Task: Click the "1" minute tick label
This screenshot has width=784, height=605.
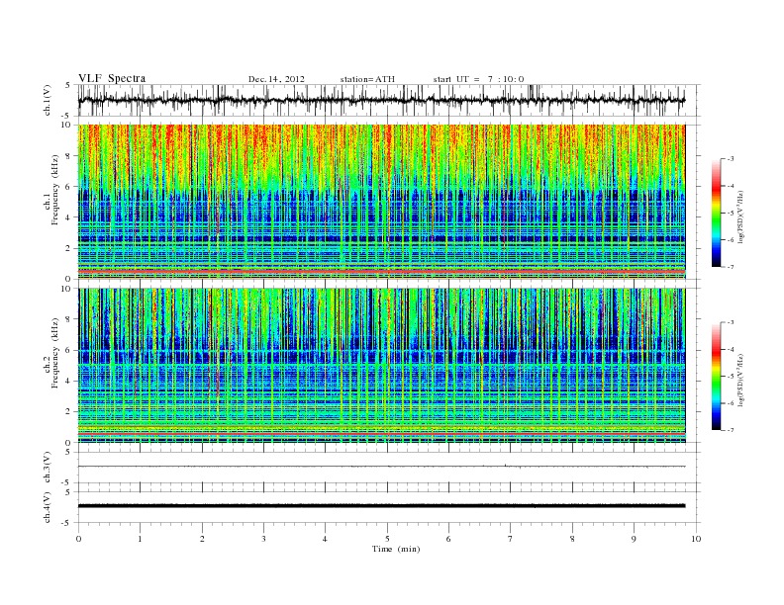Action: point(140,539)
